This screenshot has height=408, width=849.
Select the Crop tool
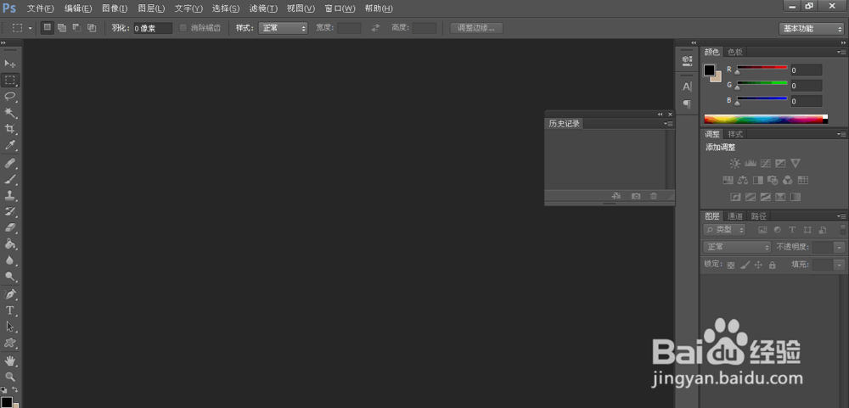pyautogui.click(x=9, y=129)
